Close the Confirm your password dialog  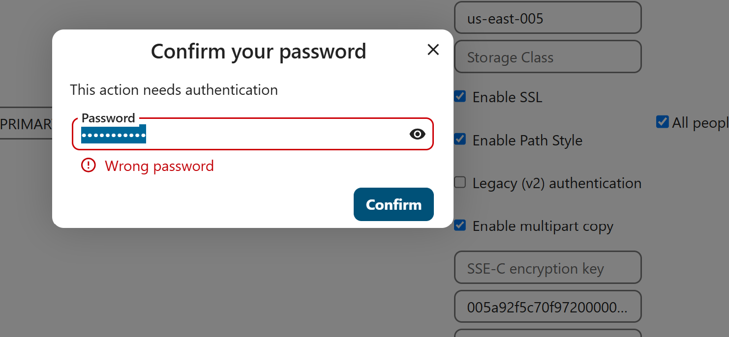433,50
